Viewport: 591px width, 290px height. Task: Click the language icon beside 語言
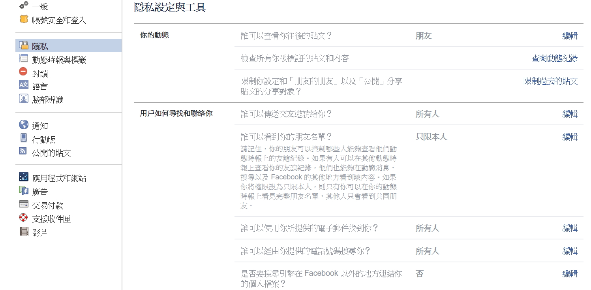[x=24, y=85]
